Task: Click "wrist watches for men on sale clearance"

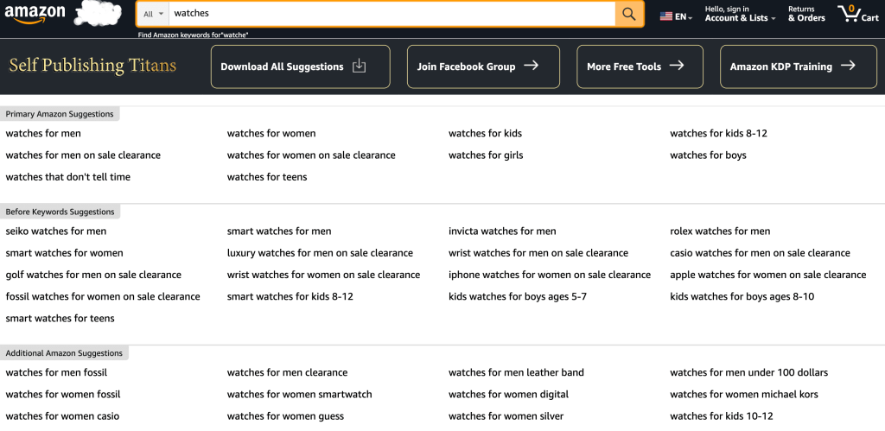Action: point(538,253)
